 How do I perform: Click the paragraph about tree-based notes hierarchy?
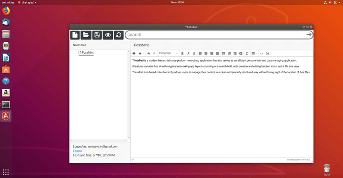click(221, 72)
